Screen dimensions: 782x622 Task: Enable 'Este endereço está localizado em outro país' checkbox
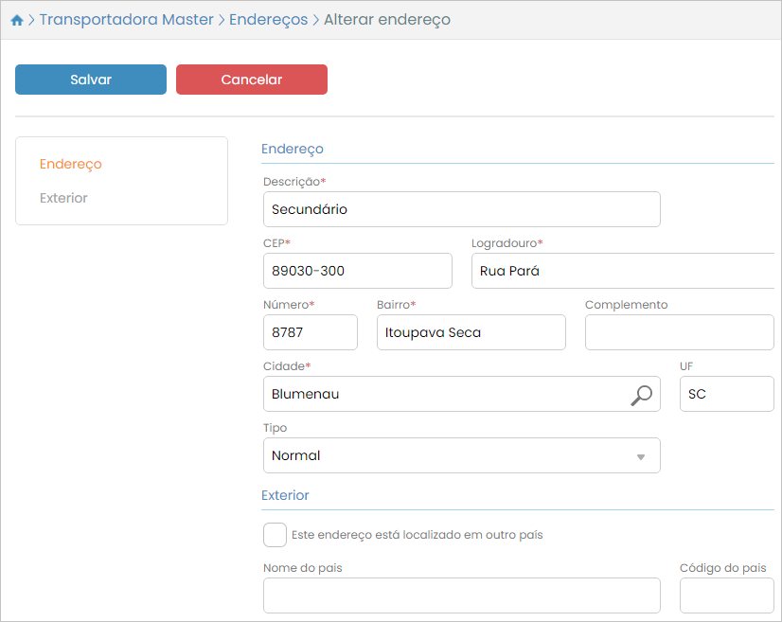(x=275, y=535)
